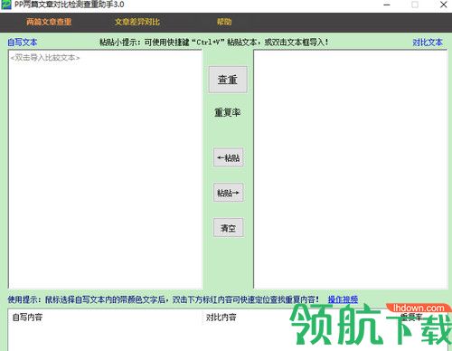The image size is (452, 351).
Task: Click the 自写文本 label
Action: [23, 43]
